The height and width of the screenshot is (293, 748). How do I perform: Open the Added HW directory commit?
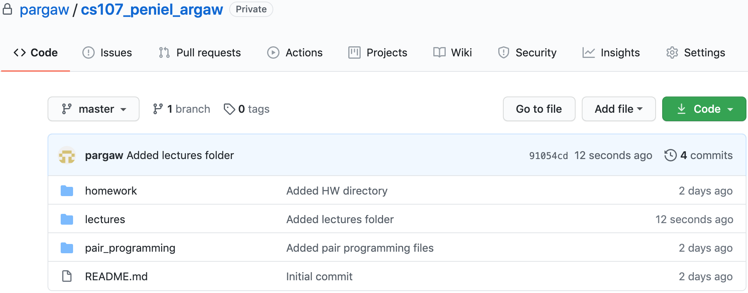tap(337, 191)
